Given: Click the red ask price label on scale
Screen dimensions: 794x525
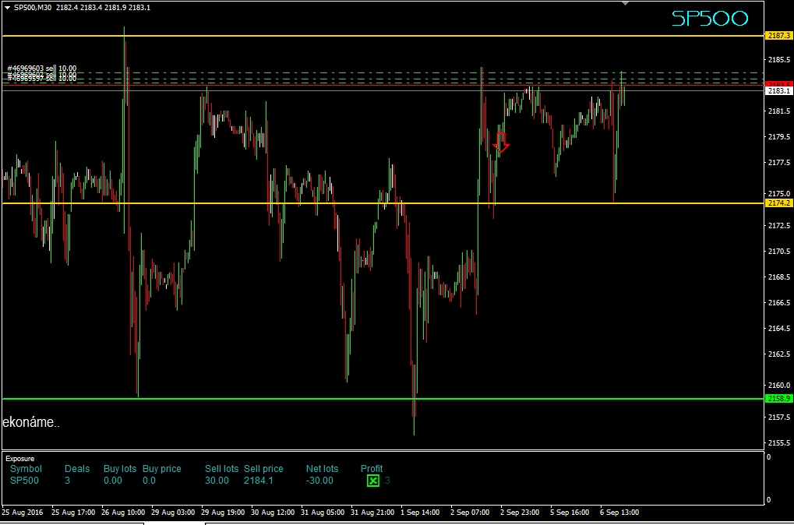Looking at the screenshot, I should pyautogui.click(x=779, y=84).
